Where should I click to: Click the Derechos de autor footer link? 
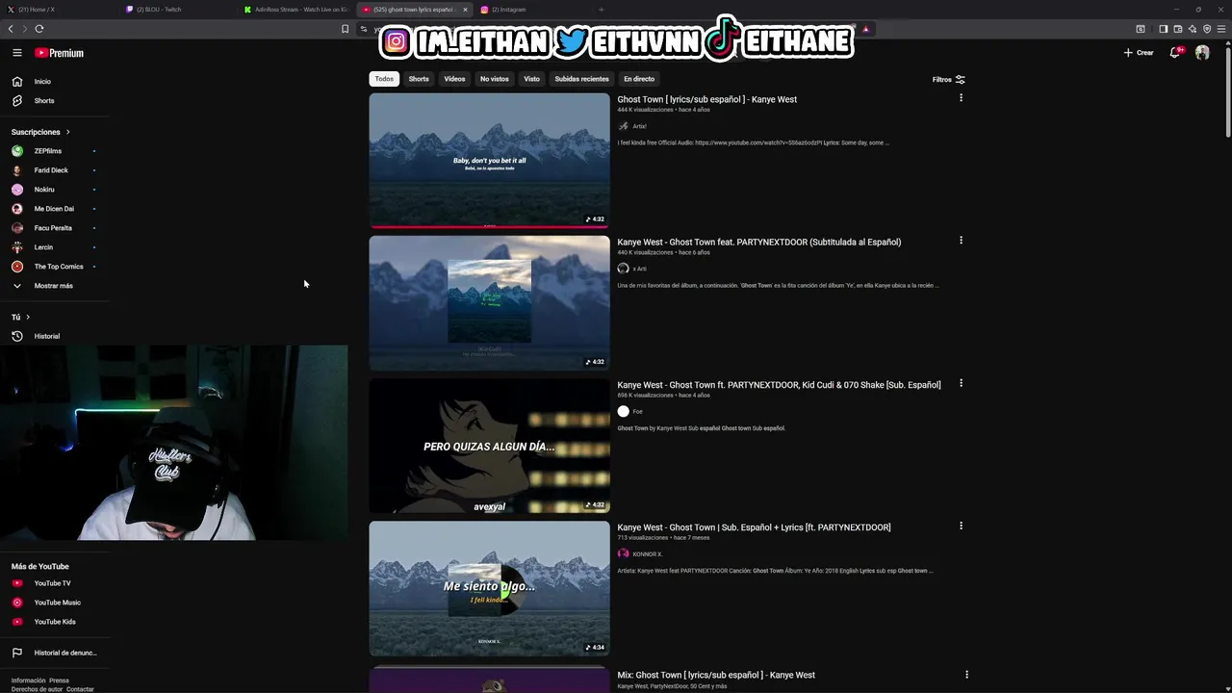(x=37, y=689)
